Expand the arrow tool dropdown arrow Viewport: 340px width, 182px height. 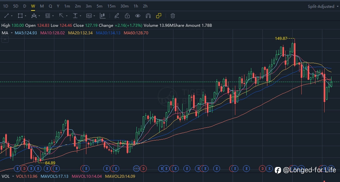tap(66, 16)
